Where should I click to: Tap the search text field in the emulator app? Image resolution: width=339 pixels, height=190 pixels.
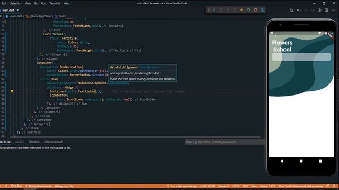click(x=301, y=57)
